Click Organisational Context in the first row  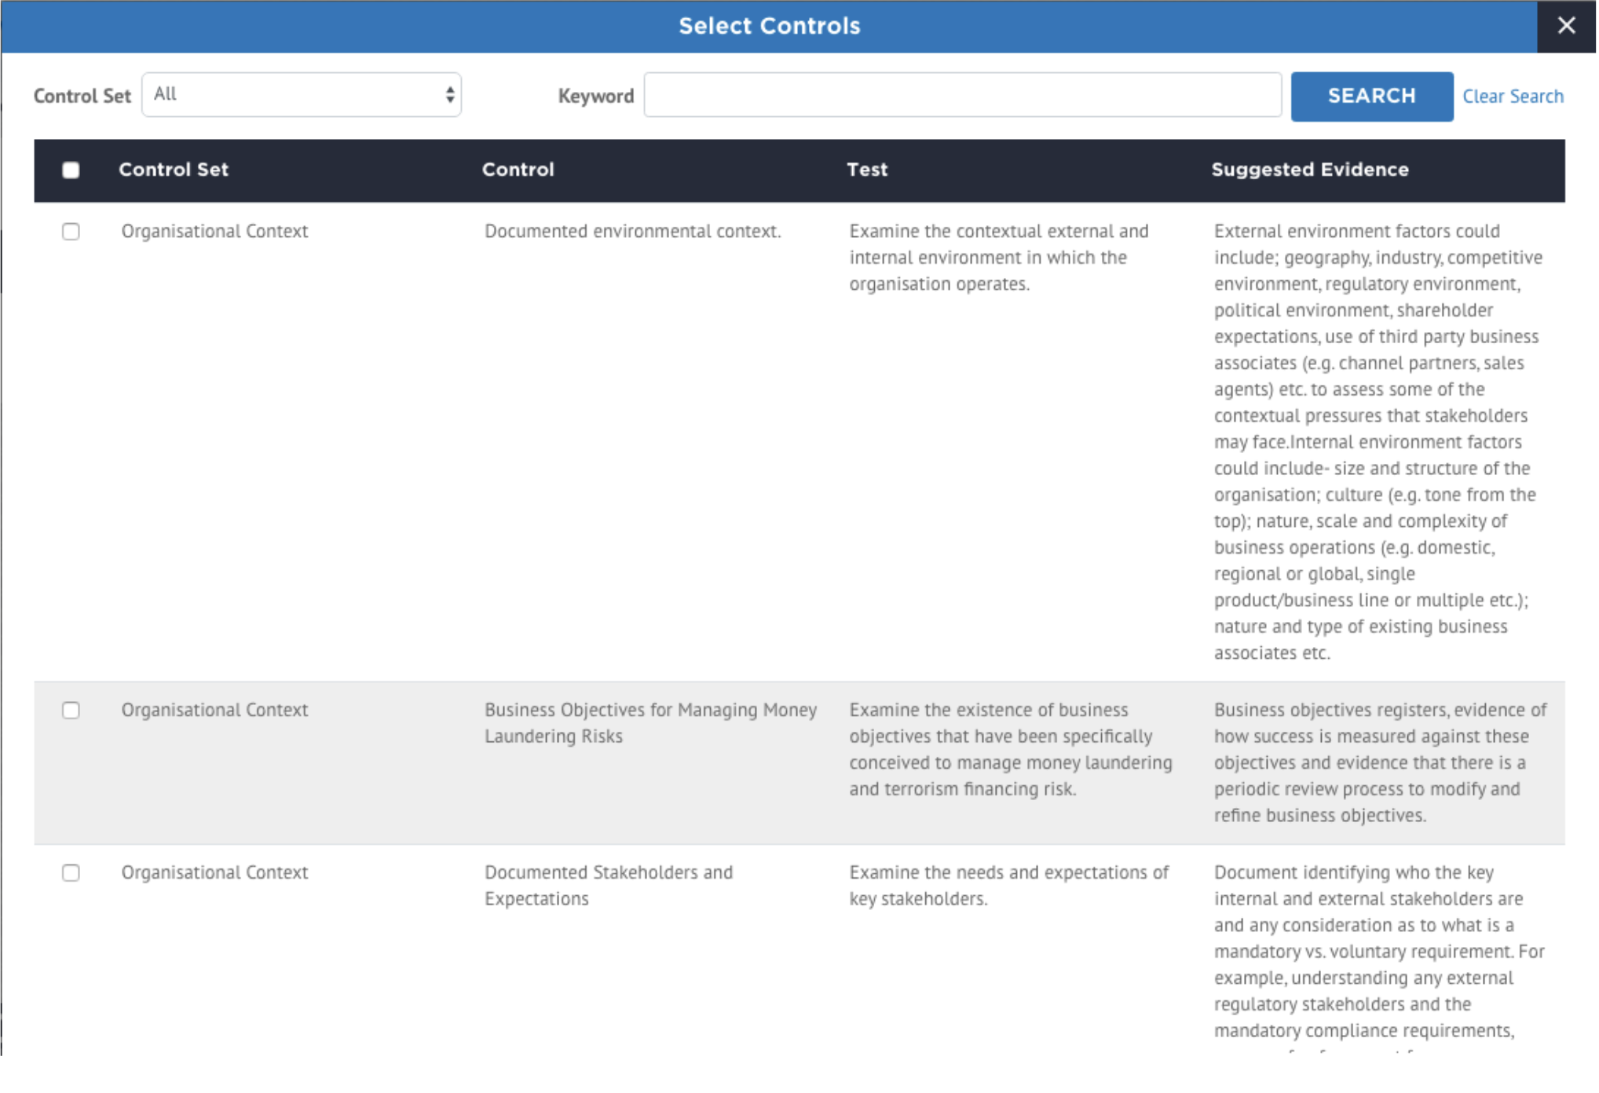(214, 232)
